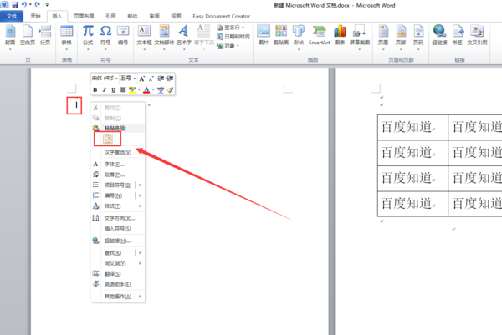Open the font name box showing 宋体
This screenshot has height=335, width=502.
pos(105,79)
